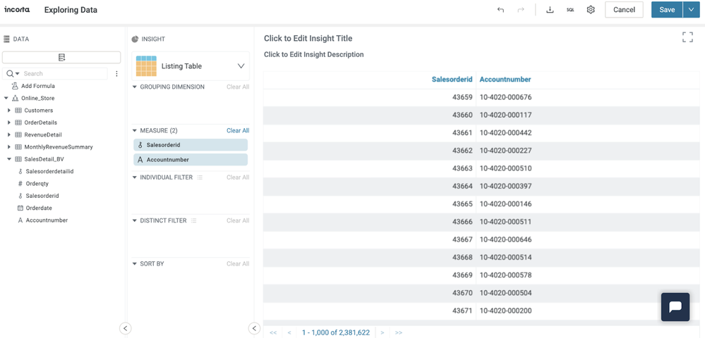Go to the next page of results
The width and height of the screenshot is (705, 338).
382,332
